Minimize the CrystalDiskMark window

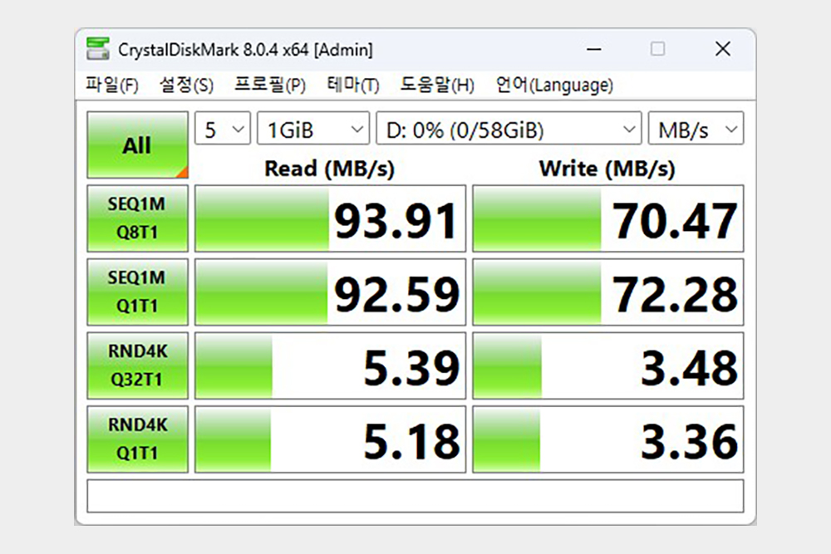coord(594,49)
